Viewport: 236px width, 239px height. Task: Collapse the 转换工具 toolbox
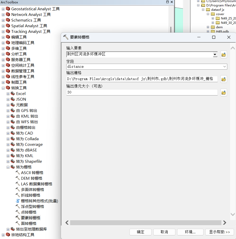(x=3, y=88)
